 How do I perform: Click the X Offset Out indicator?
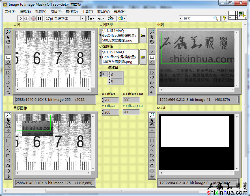tap(132, 100)
